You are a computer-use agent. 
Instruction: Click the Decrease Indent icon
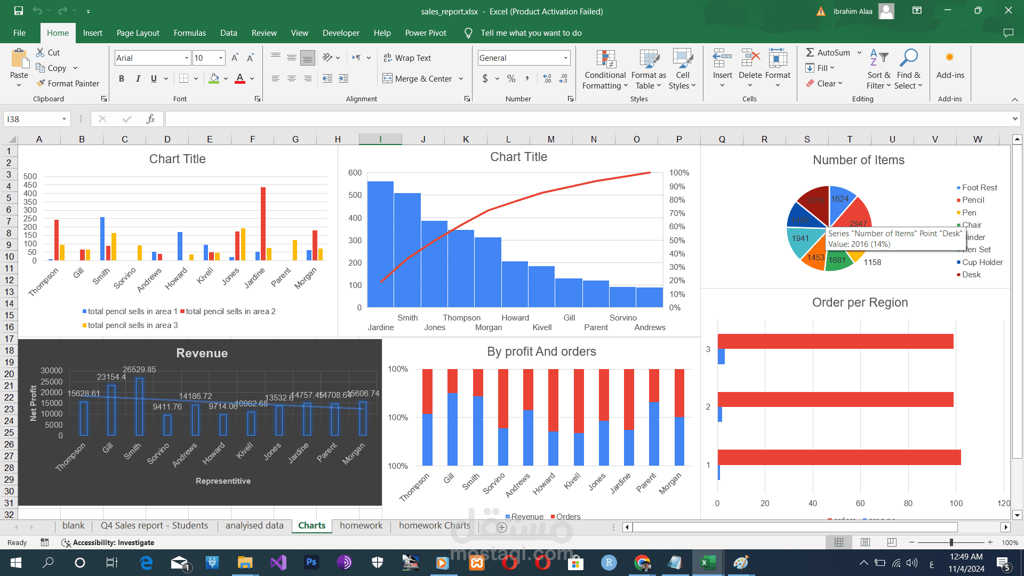click(327, 78)
